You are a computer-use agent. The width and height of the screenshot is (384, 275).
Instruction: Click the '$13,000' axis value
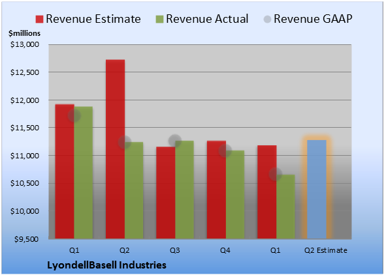pos(25,44)
